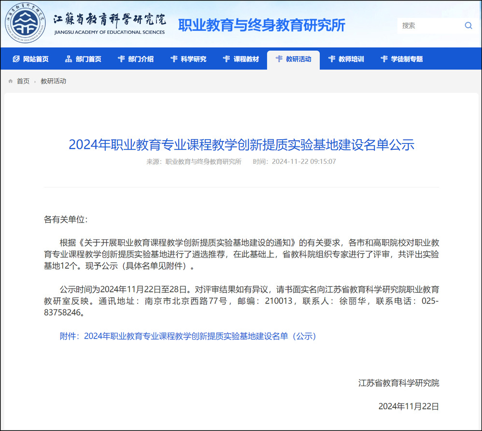Viewport: 482px width, 431px height.
Task: Click the breadcrumb home icon
Action: coord(11,81)
